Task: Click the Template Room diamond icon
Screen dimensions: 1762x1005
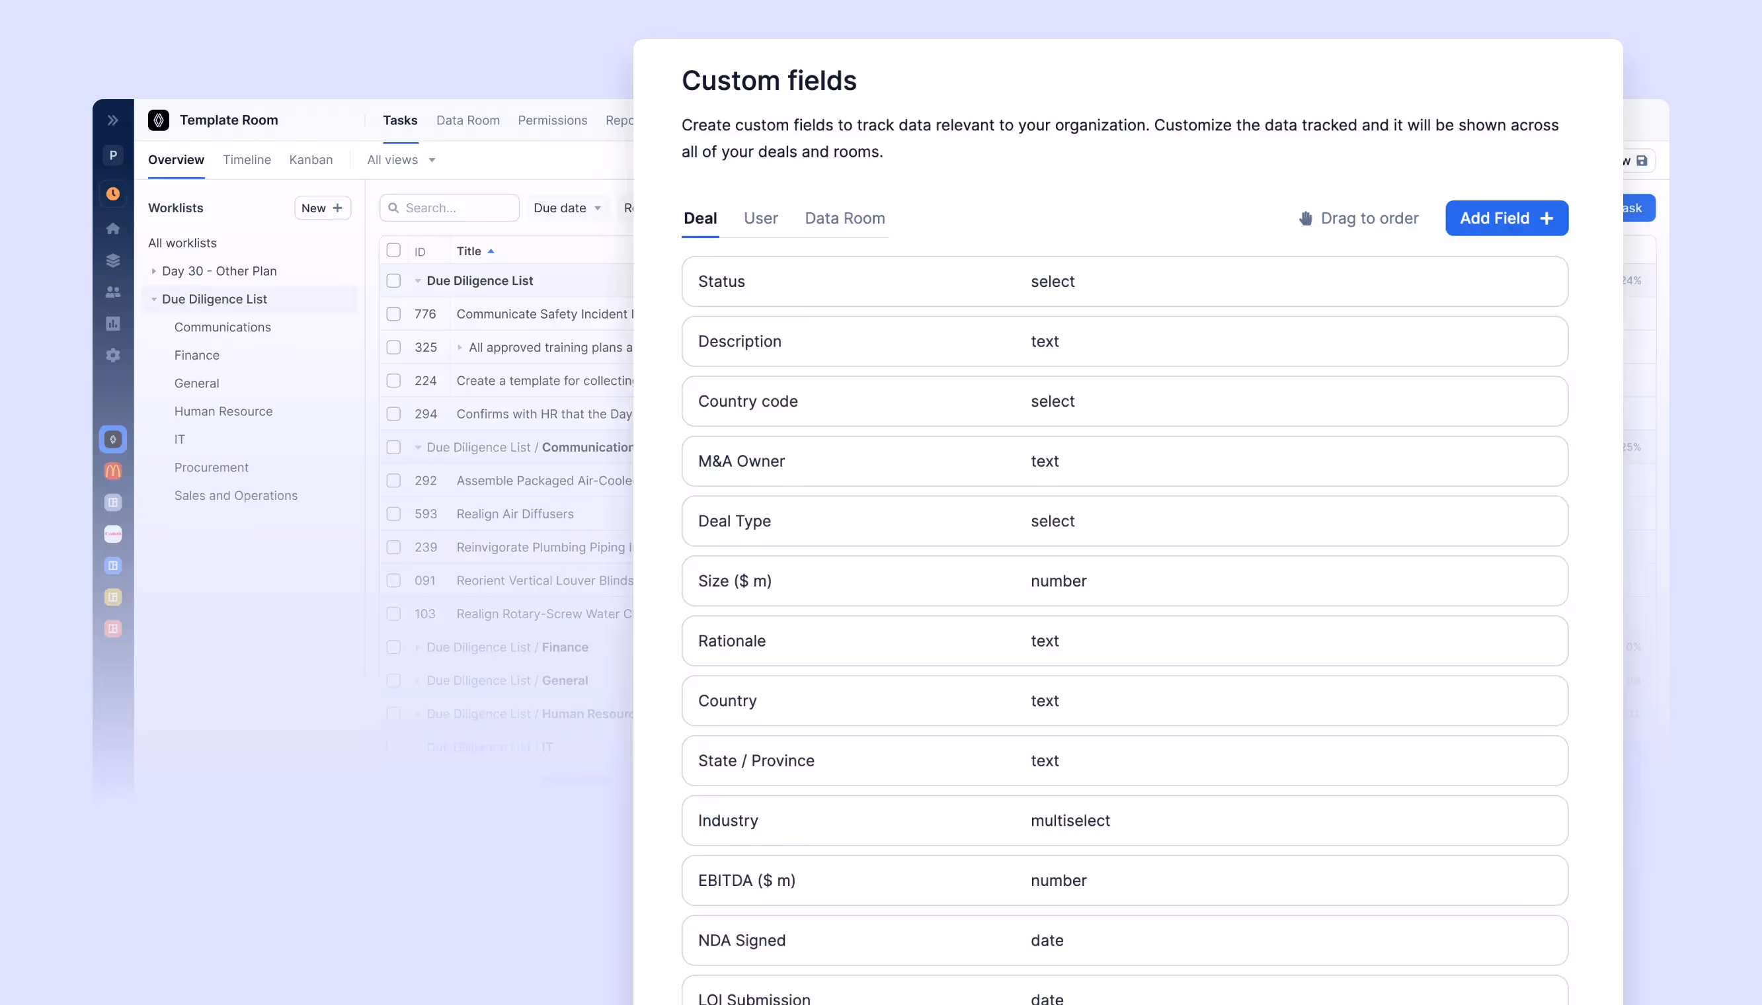Action: click(159, 120)
